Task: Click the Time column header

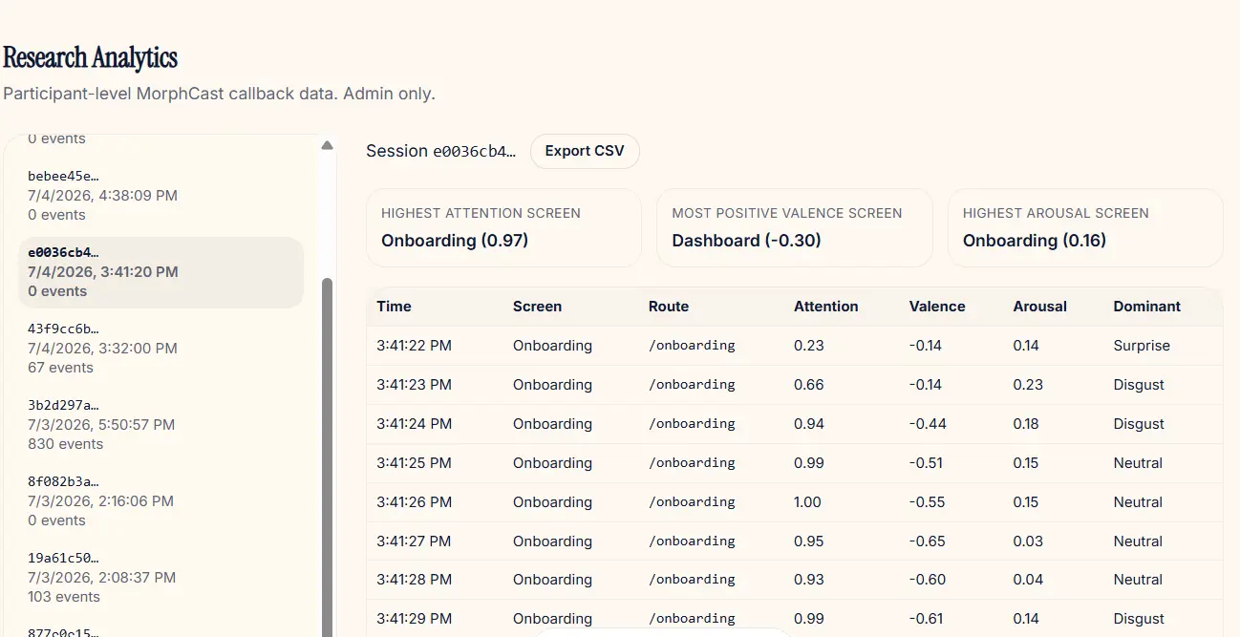Action: pos(394,307)
